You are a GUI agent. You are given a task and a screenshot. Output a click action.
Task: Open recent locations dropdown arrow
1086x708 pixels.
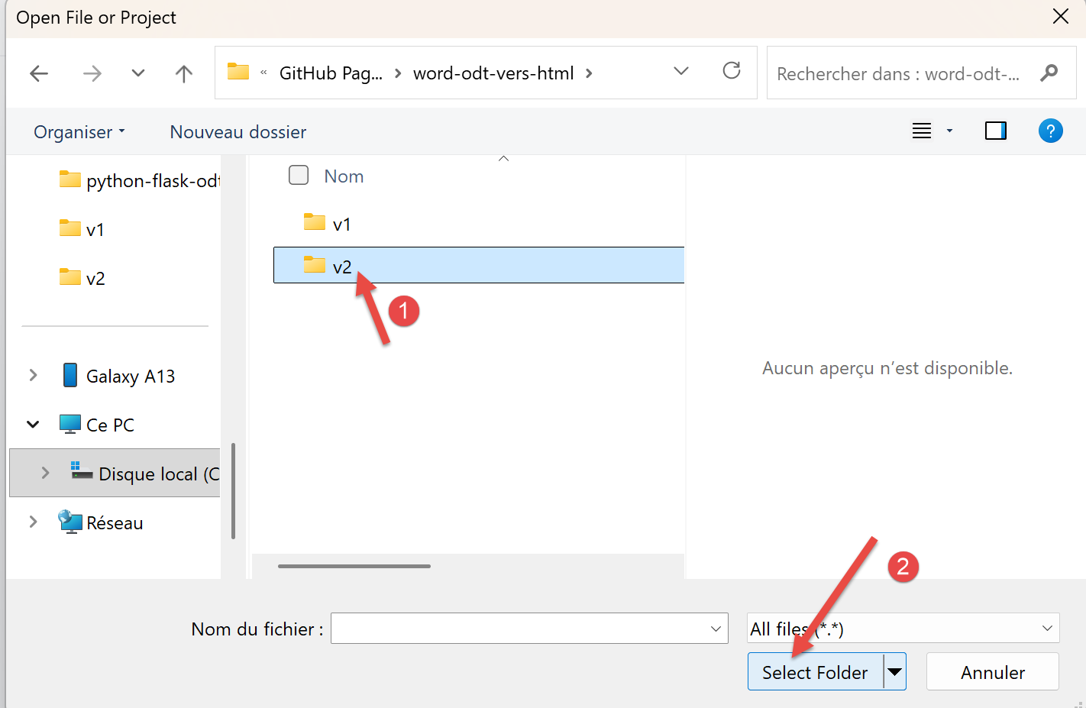click(137, 73)
